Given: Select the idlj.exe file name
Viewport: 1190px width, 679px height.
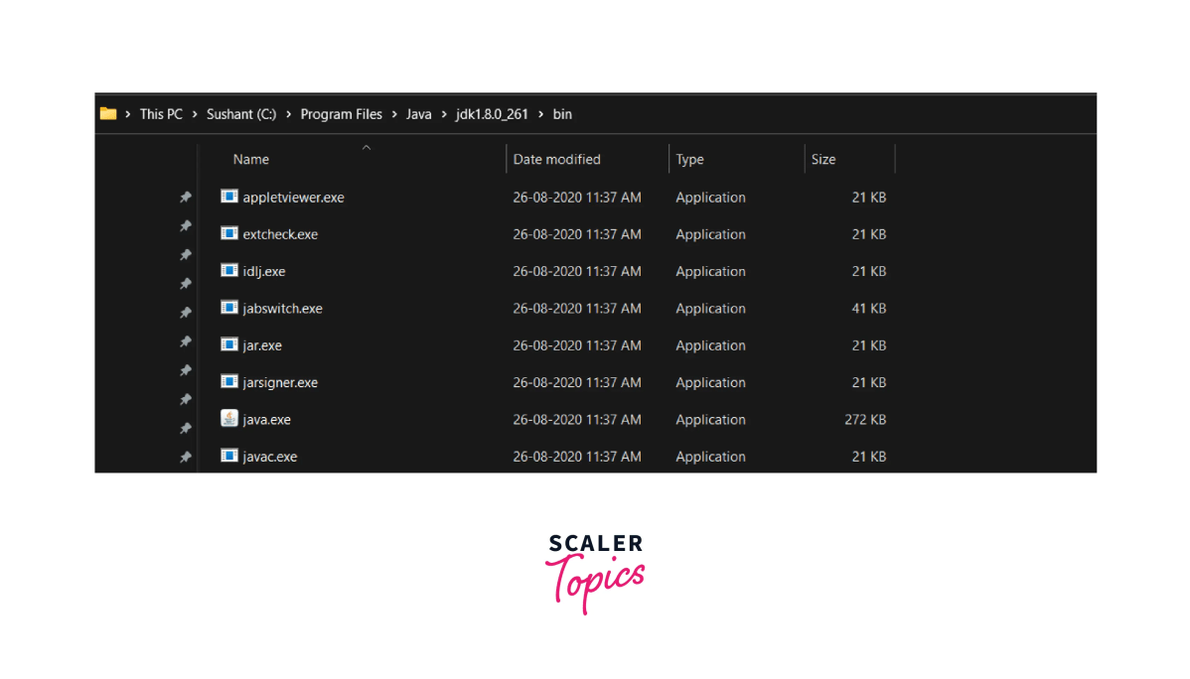Looking at the screenshot, I should point(264,272).
